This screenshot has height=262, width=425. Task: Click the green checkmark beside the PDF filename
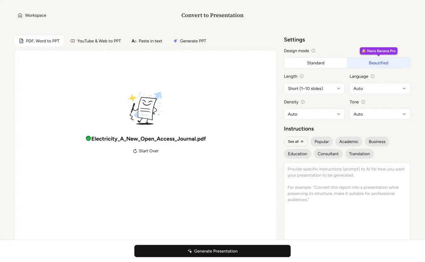[x=88, y=138]
